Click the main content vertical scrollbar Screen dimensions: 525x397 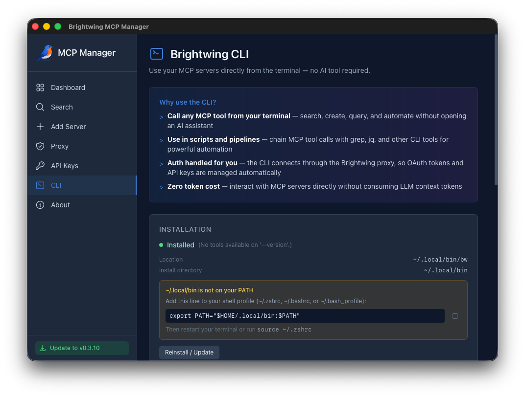click(x=496, y=110)
